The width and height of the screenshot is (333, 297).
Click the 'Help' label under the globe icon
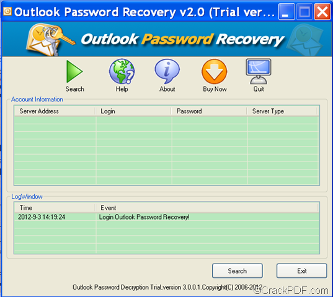[x=122, y=89]
